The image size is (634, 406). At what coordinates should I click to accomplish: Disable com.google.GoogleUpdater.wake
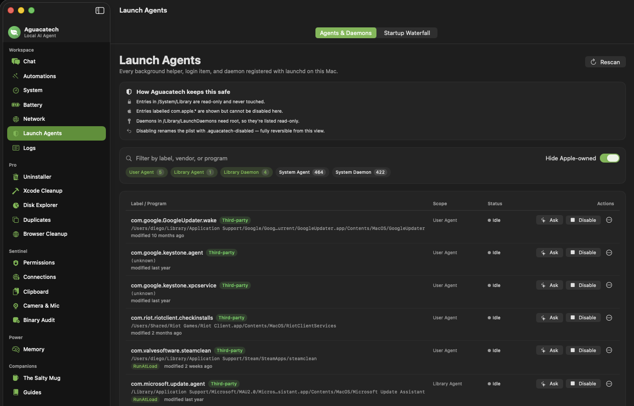pos(583,220)
